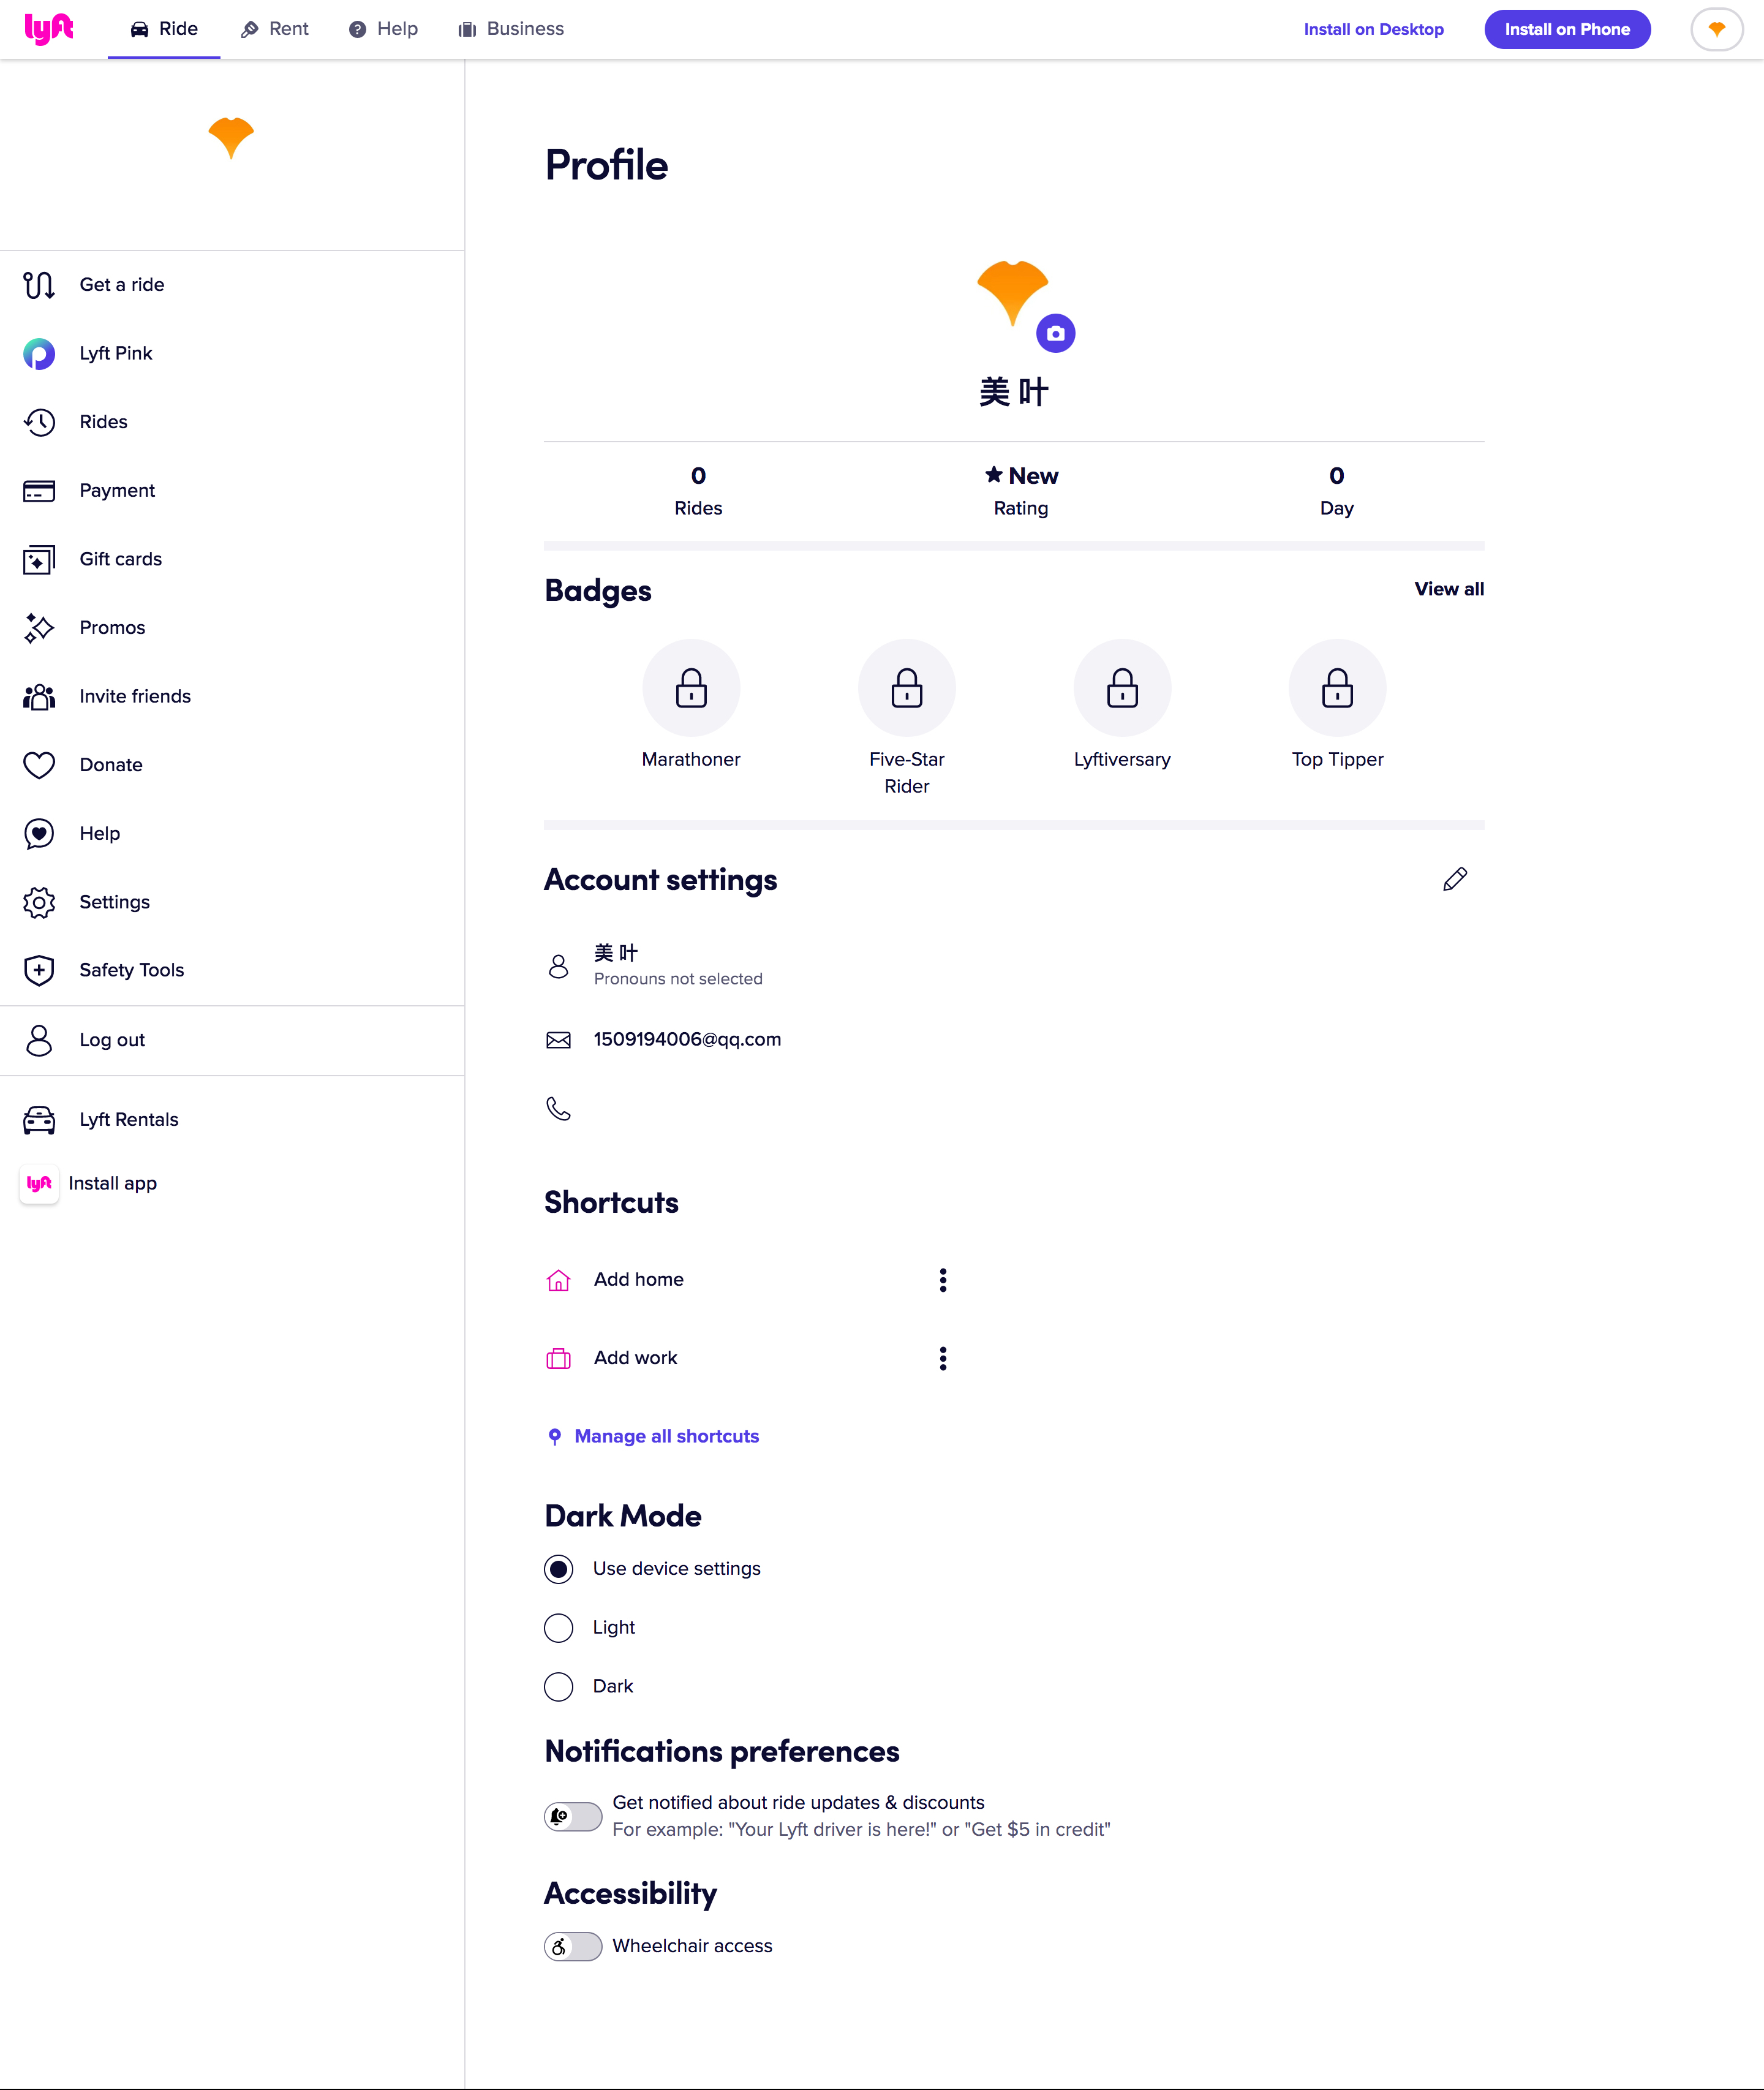
Task: Open Invite friends in the sidebar
Action: 135,697
